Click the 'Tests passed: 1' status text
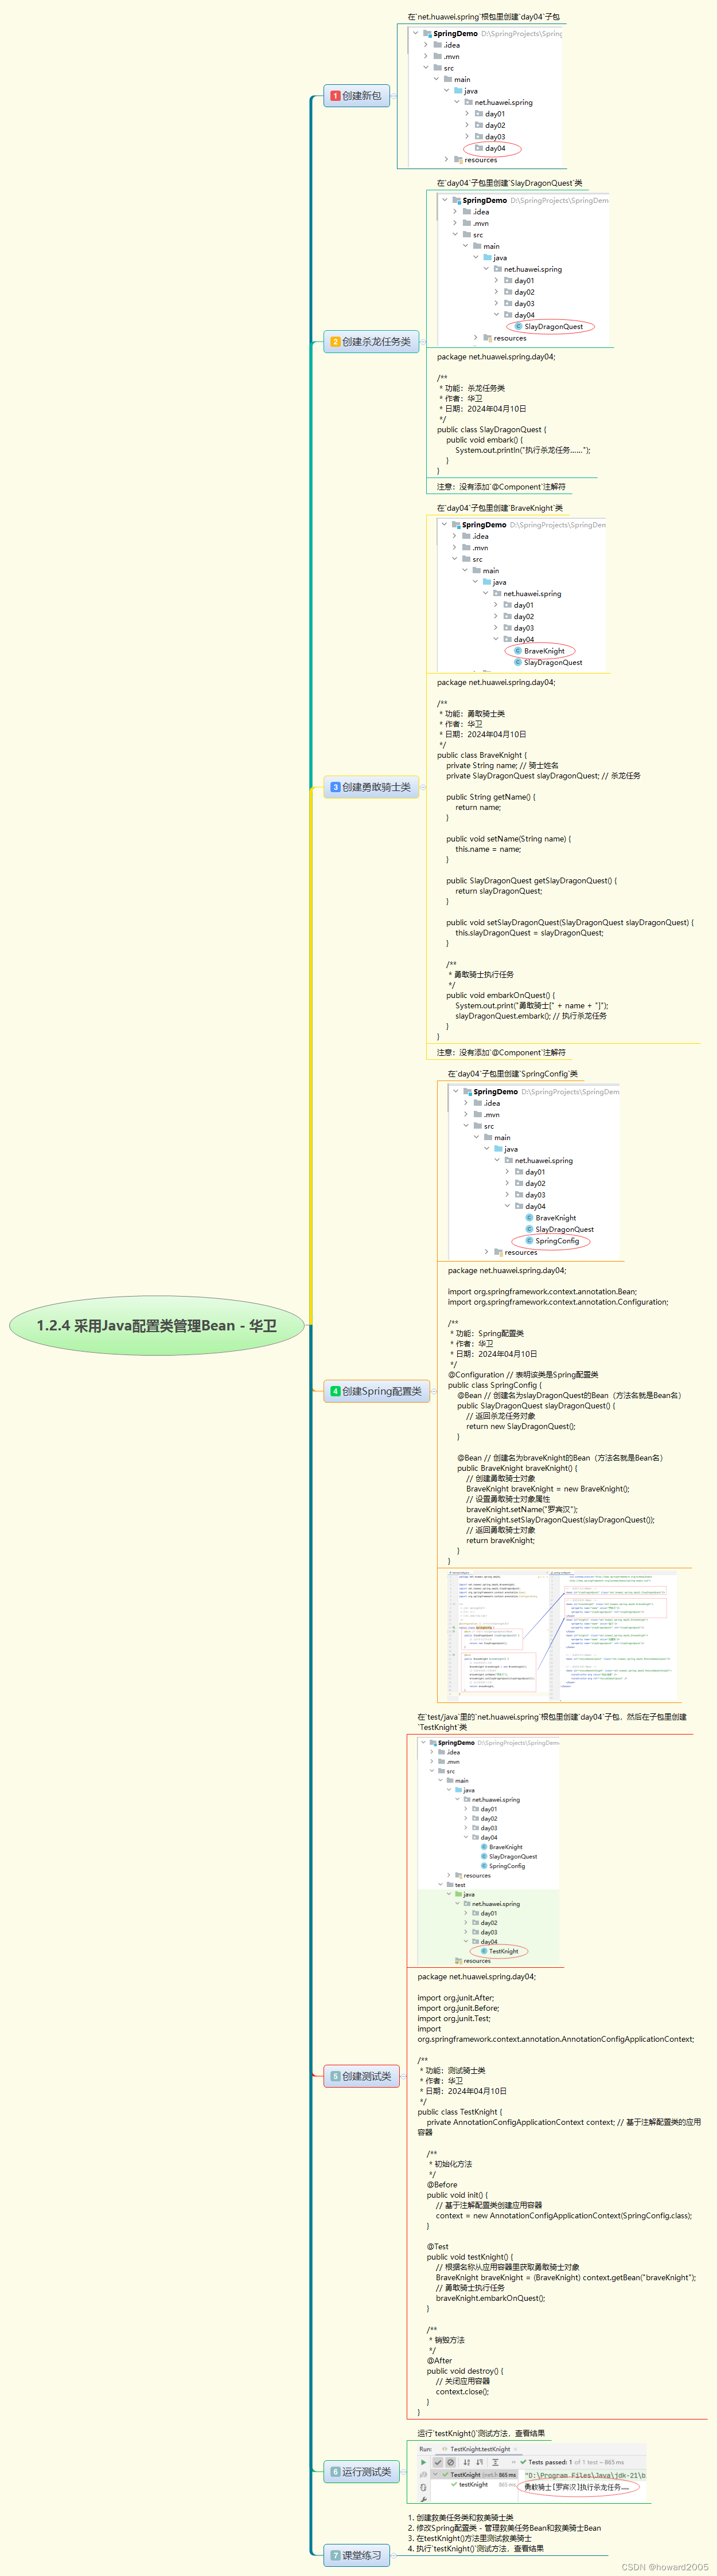The width and height of the screenshot is (717, 2576). click(x=548, y=2463)
